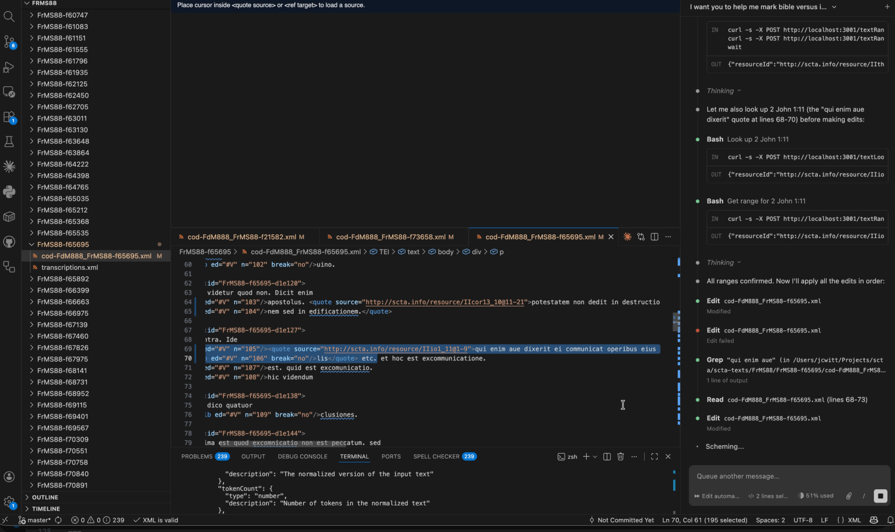This screenshot has width=895, height=532.
Task: Click master* branch in status bar
Action: (x=34, y=521)
